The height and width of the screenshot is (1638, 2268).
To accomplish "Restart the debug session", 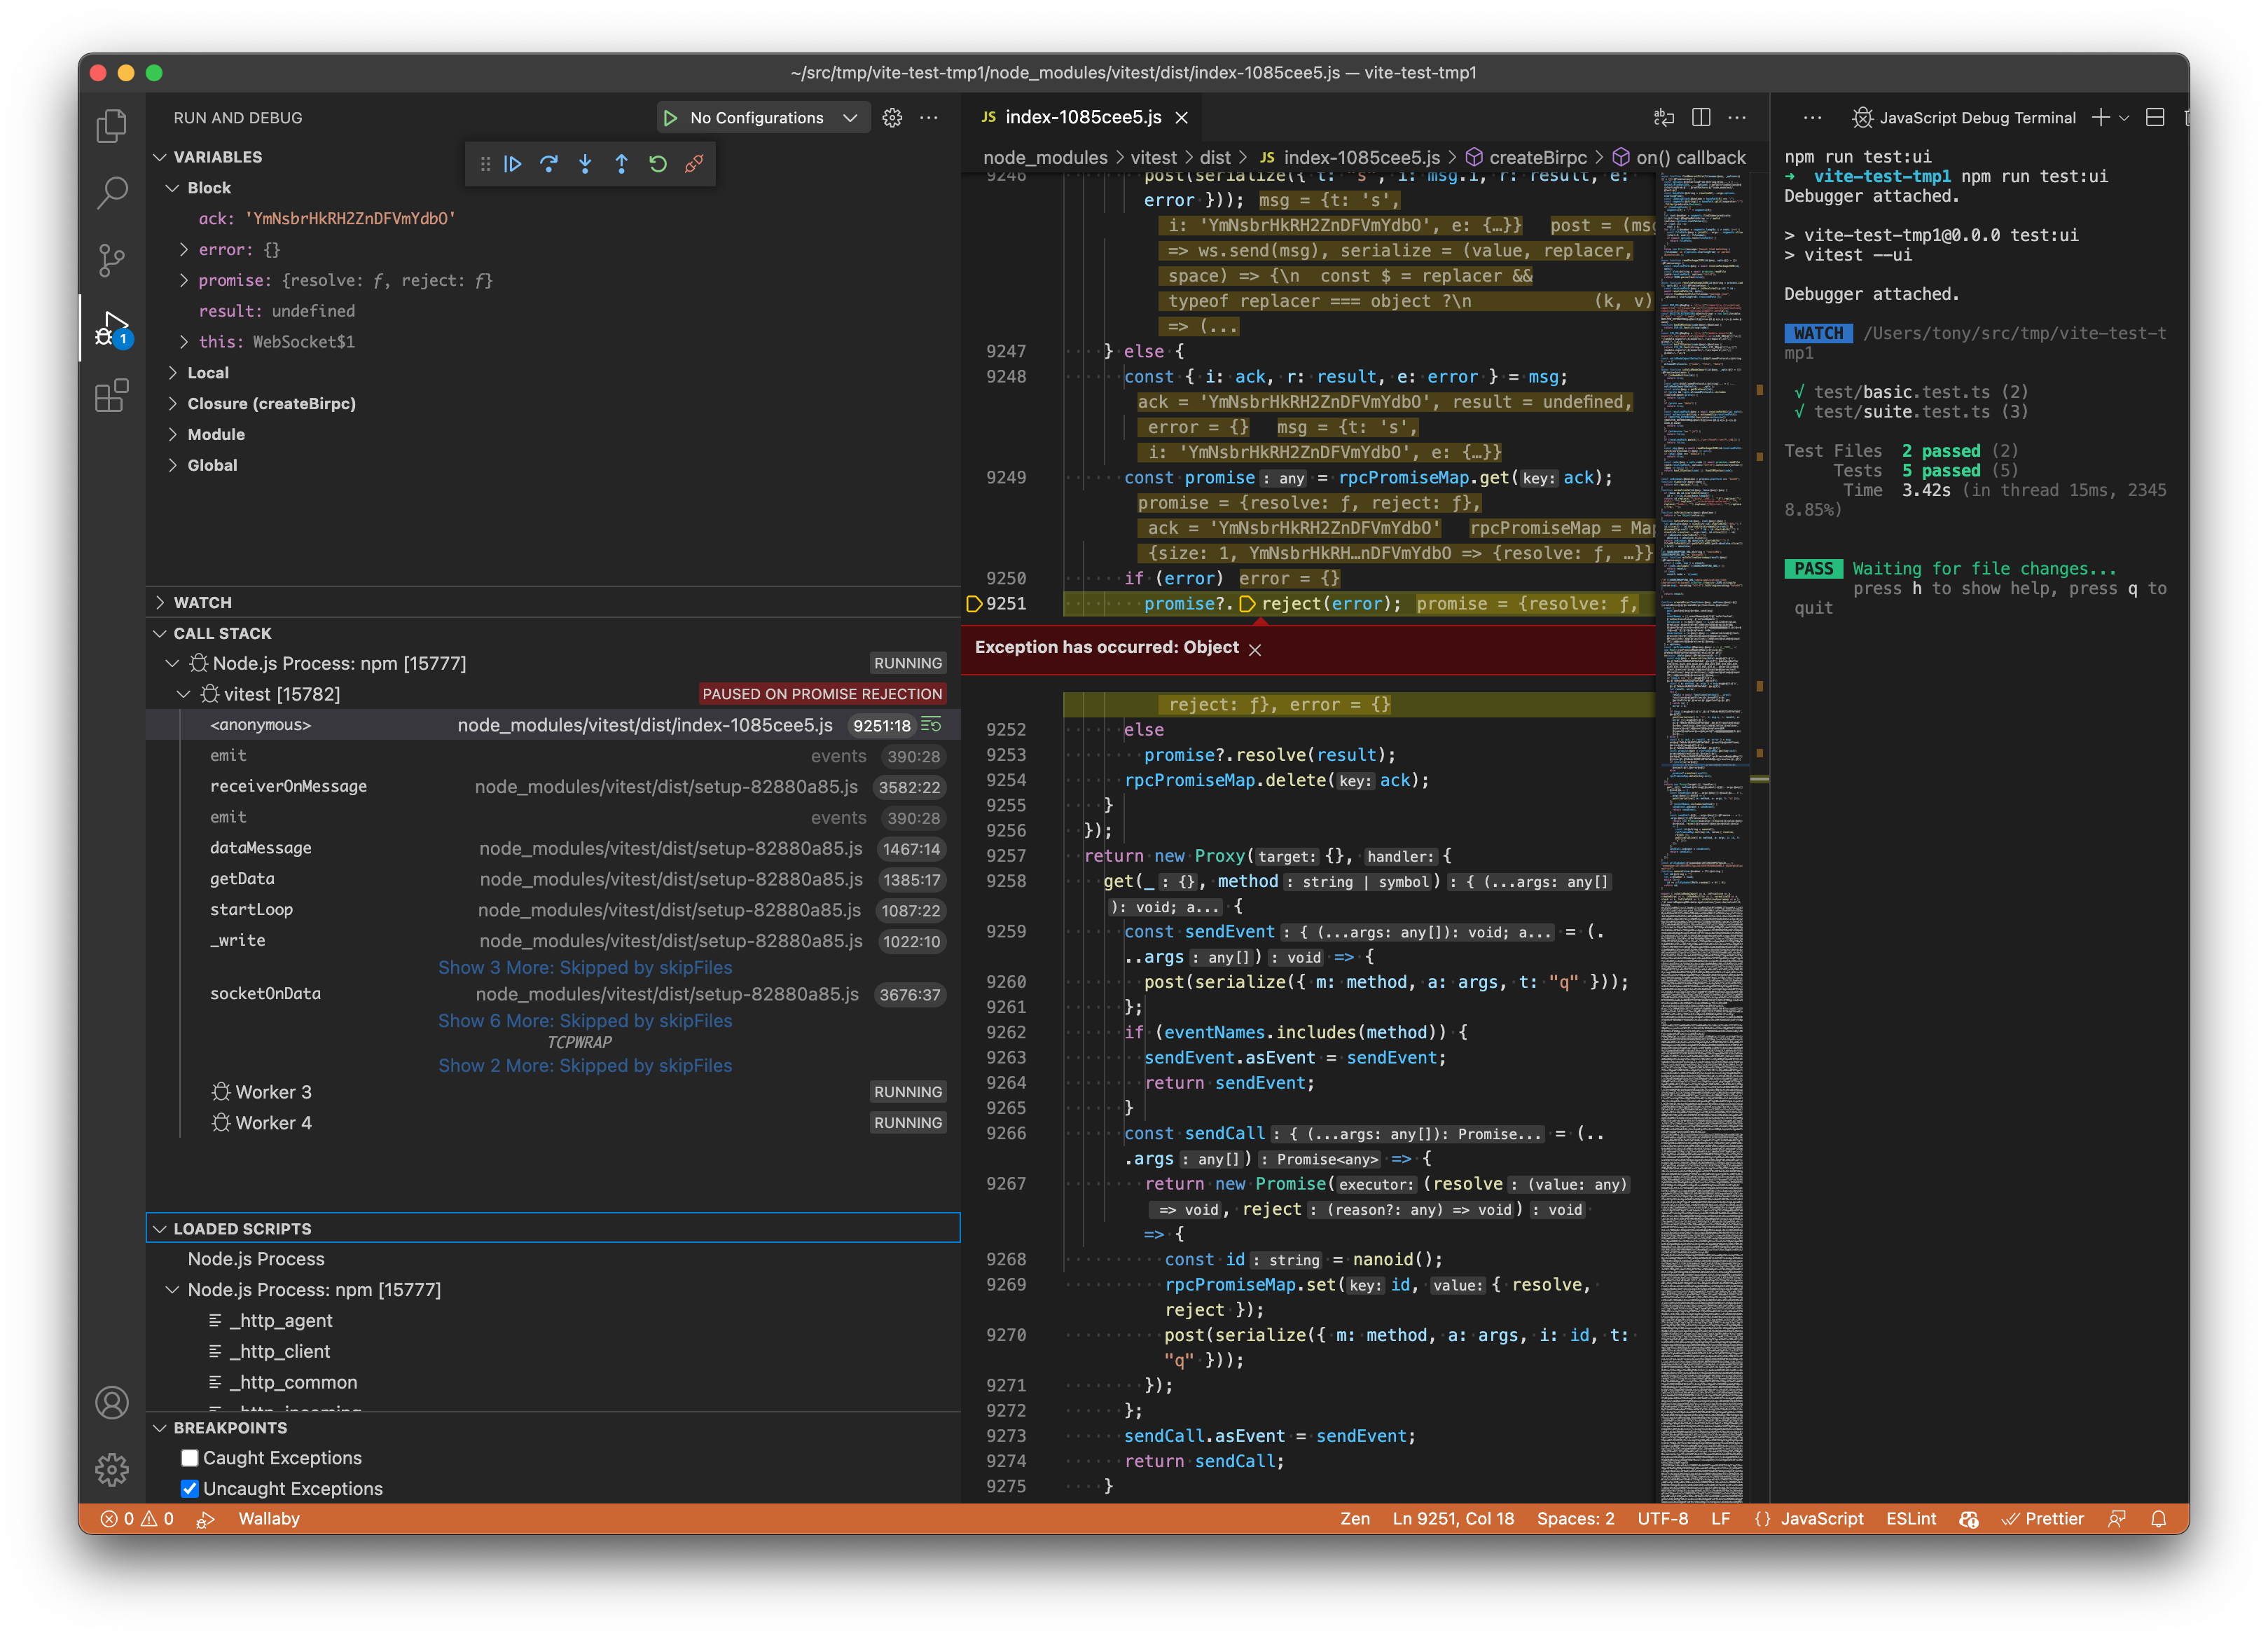I will pos(657,163).
